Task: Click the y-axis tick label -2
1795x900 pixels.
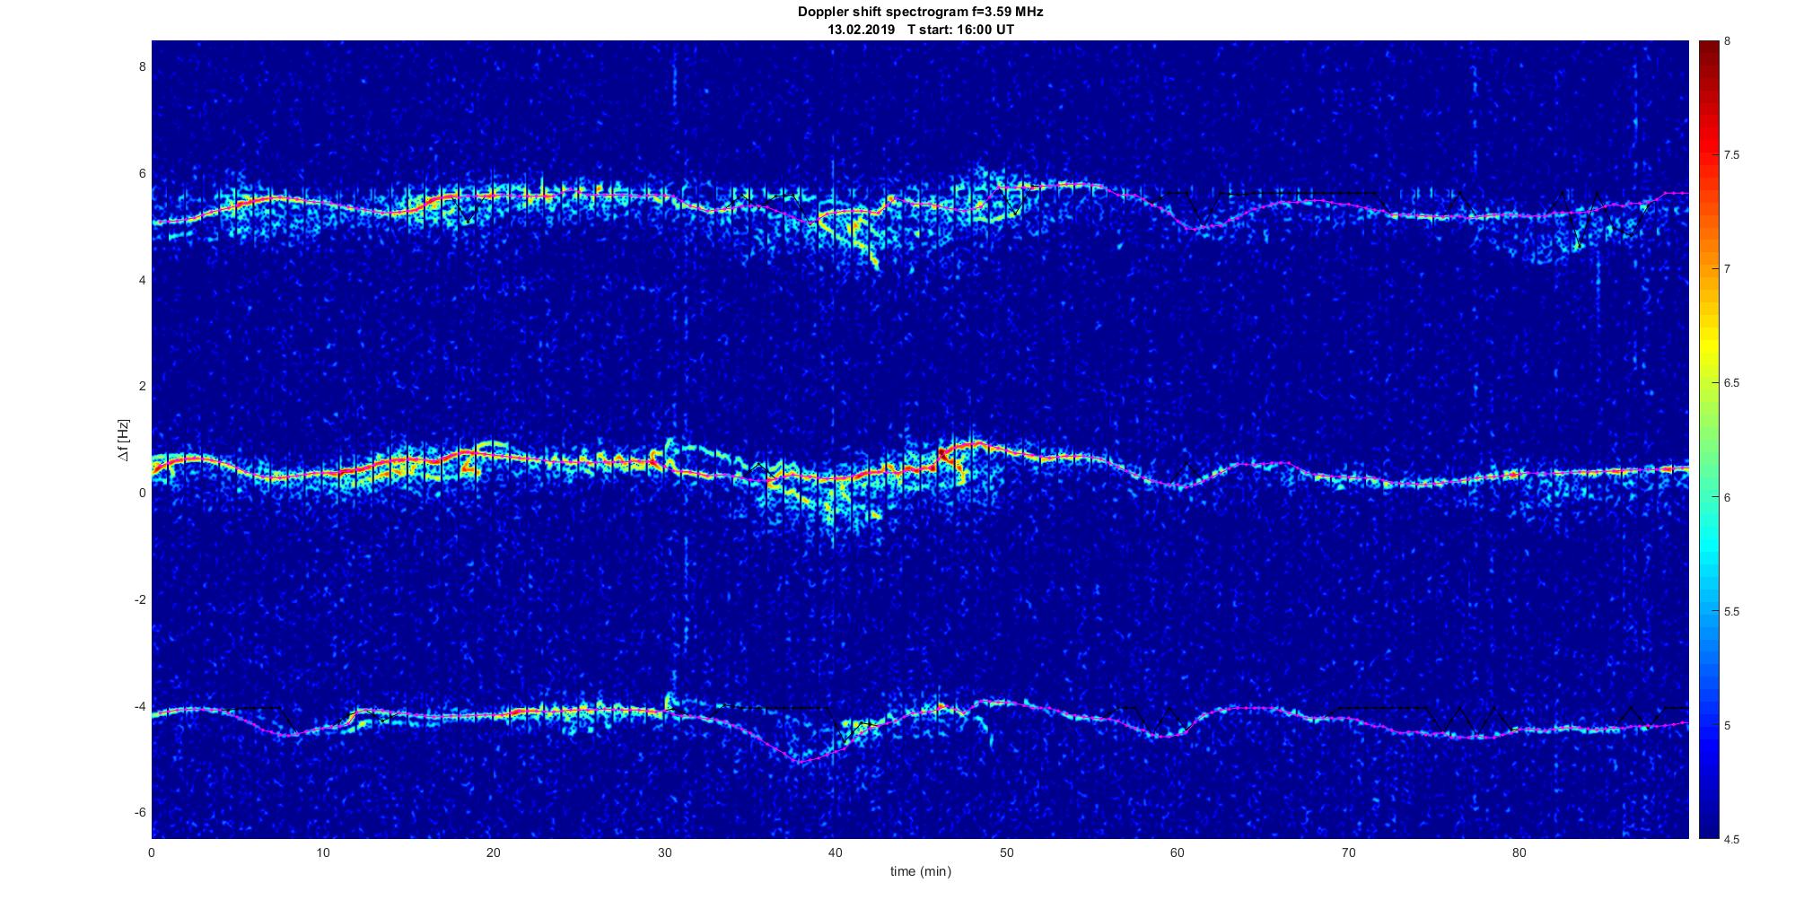Action: [140, 599]
